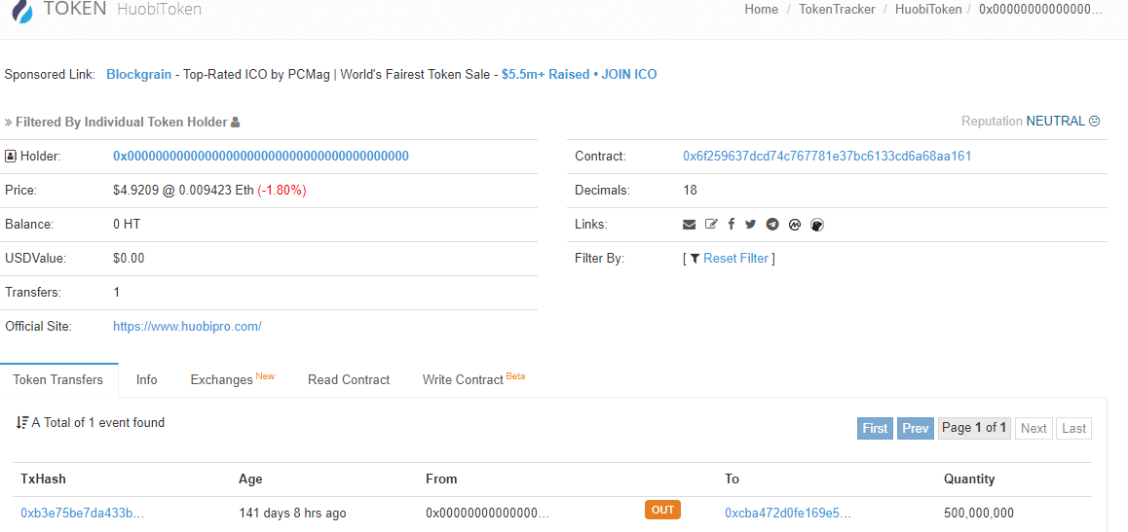Image resolution: width=1128 pixels, height=532 pixels.
Task: Open the Blockgrain sponsored link
Action: coord(139,74)
